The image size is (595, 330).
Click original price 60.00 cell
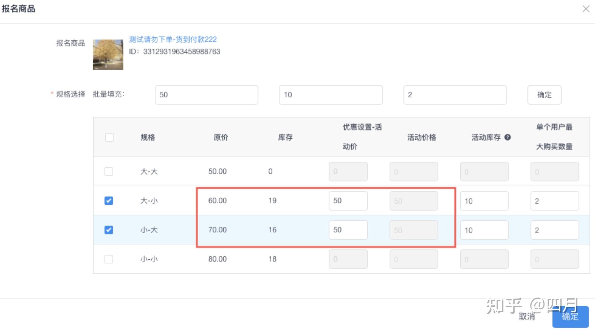click(x=218, y=201)
